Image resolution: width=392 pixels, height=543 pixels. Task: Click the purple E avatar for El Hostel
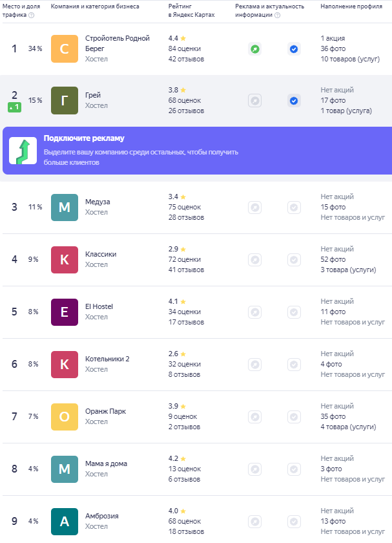tap(65, 312)
